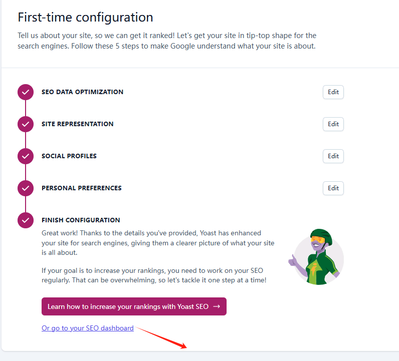
Task: Click the First-time configuration page heading
Action: tap(85, 17)
